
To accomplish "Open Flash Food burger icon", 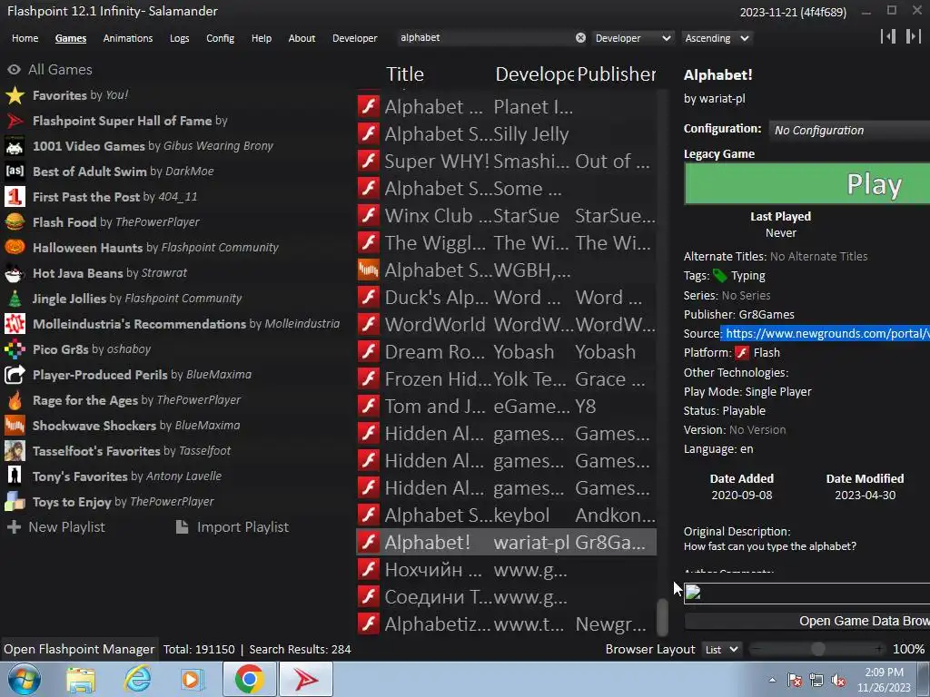I will tap(15, 222).
